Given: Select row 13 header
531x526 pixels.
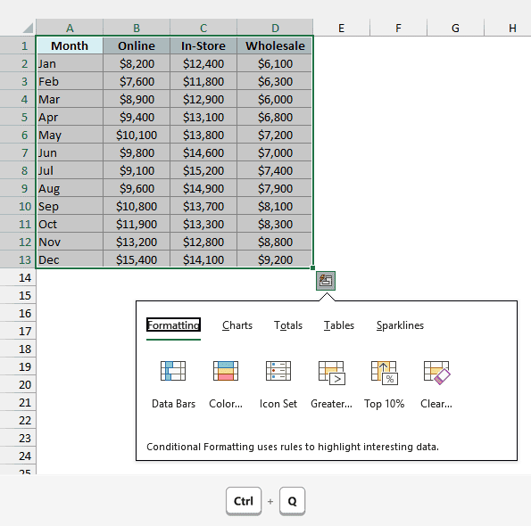Looking at the screenshot, I should [18, 259].
